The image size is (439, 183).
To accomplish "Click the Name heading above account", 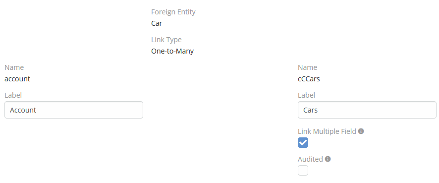I will pyautogui.click(x=14, y=67).
